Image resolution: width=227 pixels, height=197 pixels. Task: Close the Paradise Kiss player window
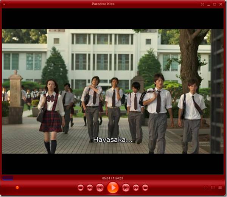[x=221, y=4]
